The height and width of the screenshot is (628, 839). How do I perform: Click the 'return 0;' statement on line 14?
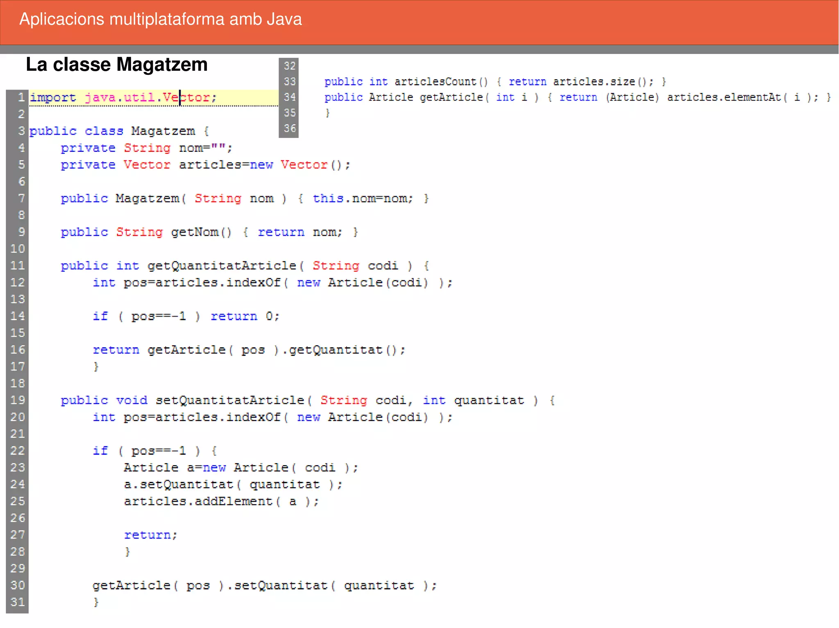click(245, 316)
